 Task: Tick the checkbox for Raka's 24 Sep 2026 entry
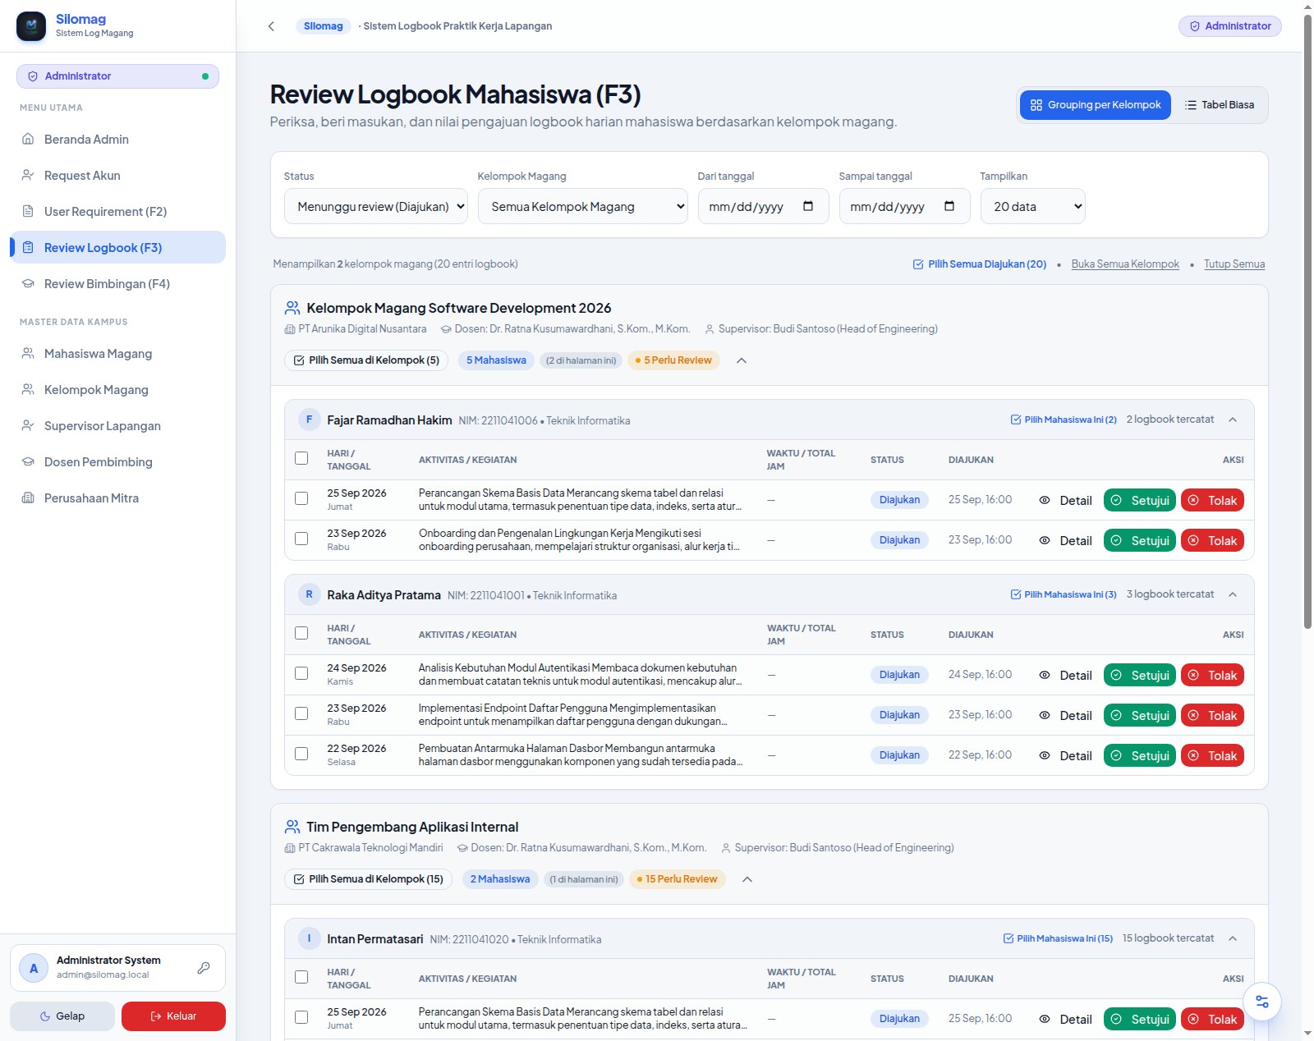click(301, 673)
